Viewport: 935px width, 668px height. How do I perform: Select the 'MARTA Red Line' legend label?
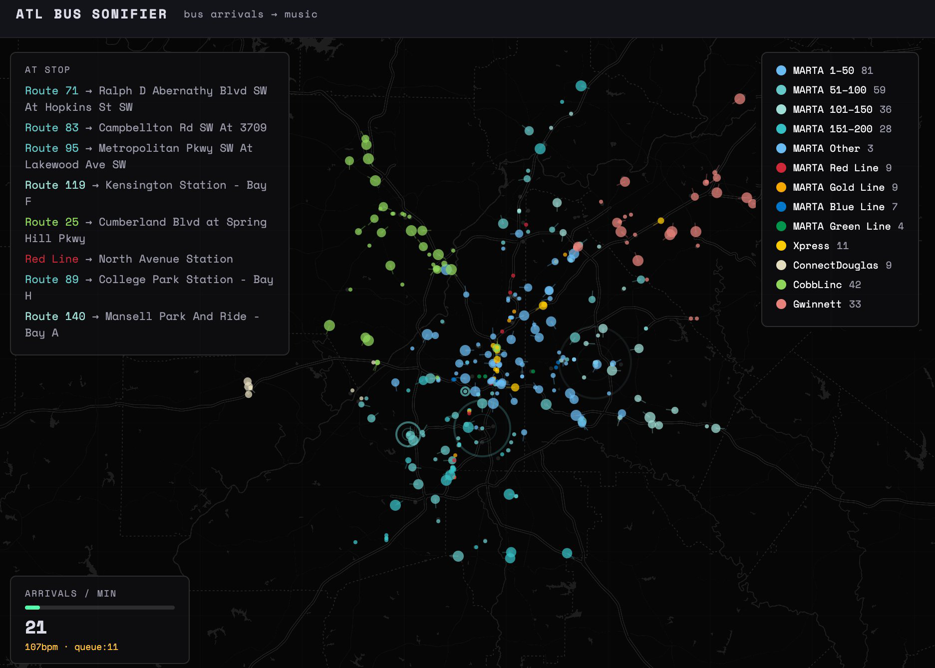835,168
